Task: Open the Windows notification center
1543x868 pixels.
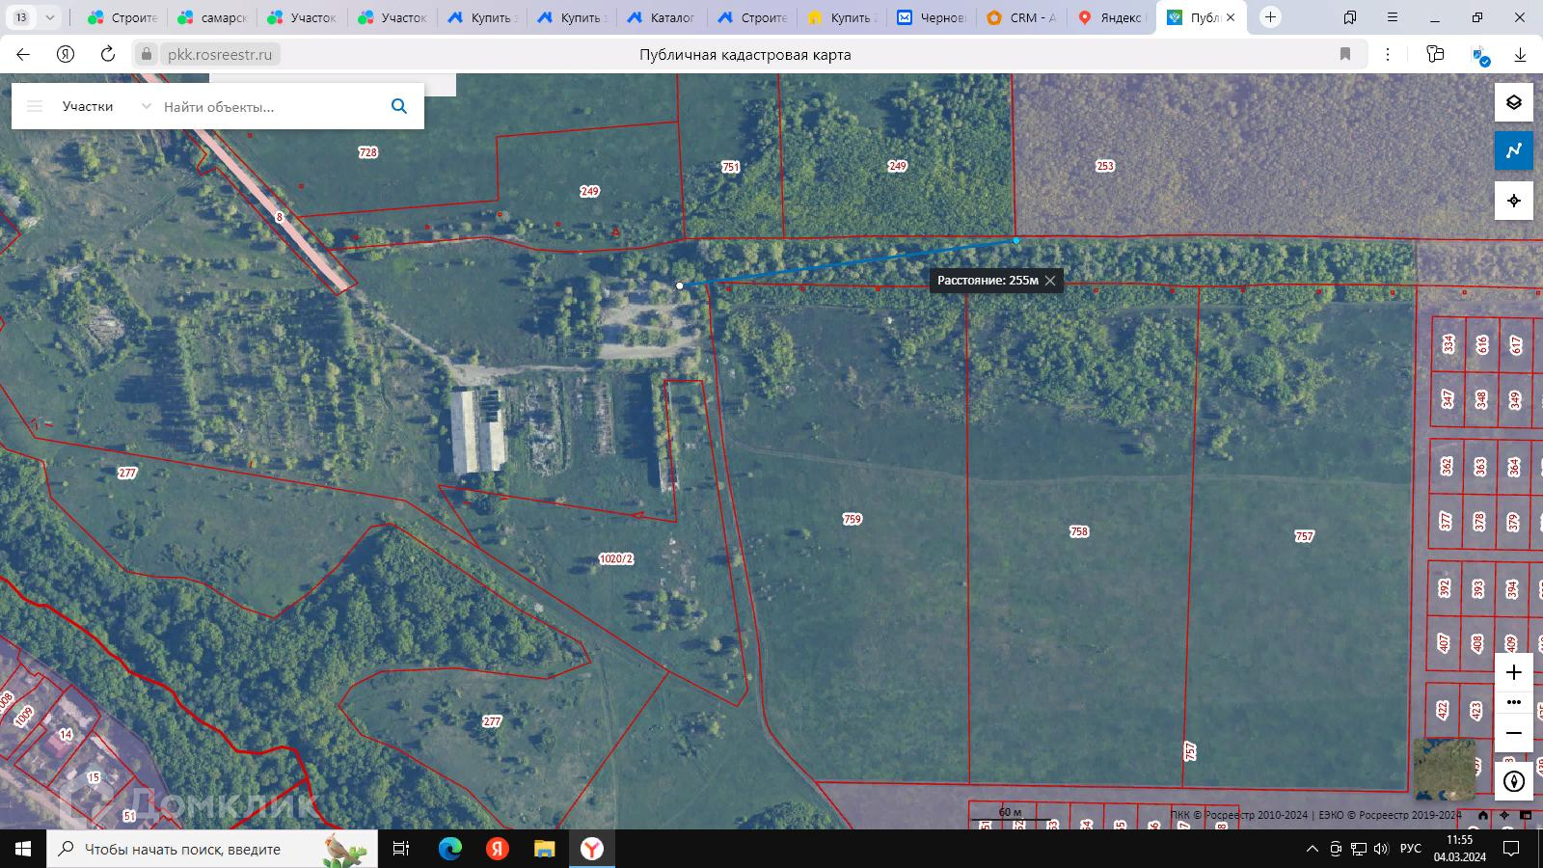Action: click(1511, 849)
